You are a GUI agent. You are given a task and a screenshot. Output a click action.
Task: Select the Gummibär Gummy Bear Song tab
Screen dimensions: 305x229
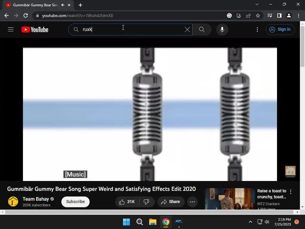pyautogui.click(x=38, y=5)
